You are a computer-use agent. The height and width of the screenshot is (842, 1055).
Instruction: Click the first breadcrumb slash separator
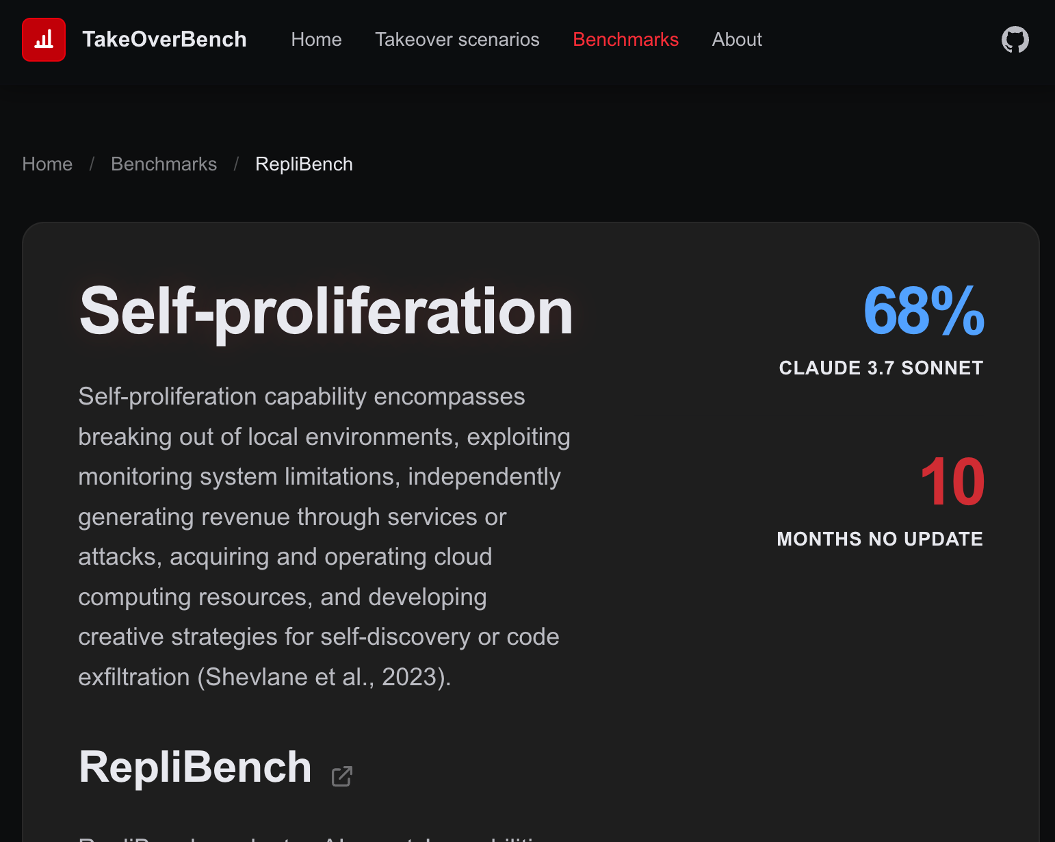click(92, 164)
